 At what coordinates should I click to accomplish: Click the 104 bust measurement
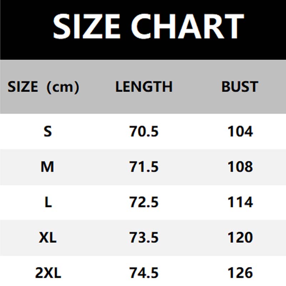click(x=240, y=132)
